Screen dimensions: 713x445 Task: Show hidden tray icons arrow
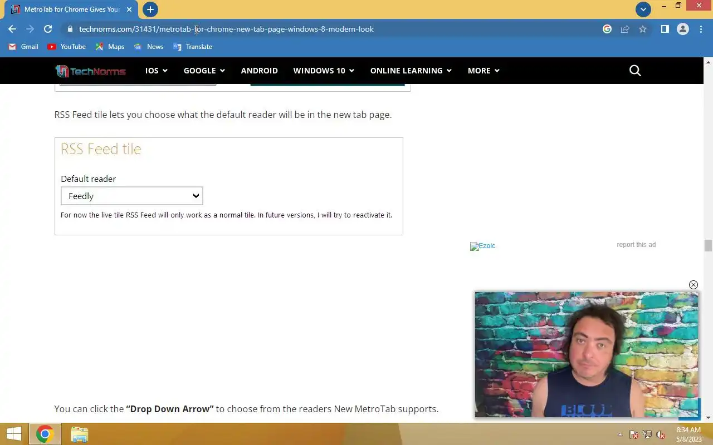(x=620, y=435)
